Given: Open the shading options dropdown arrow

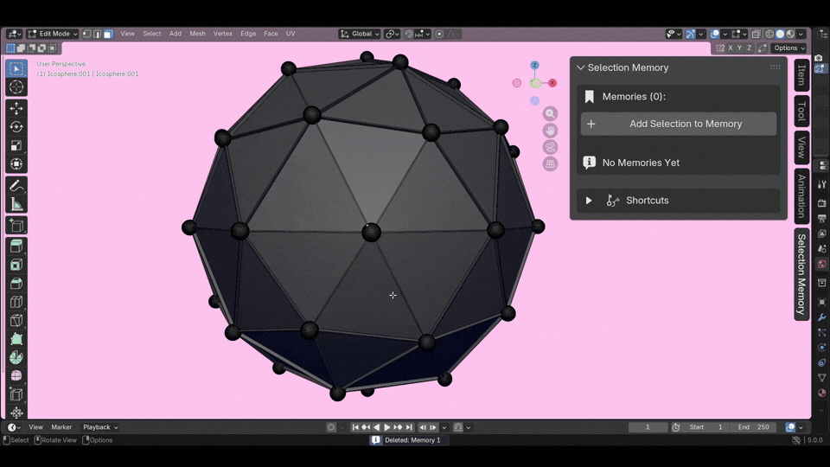Looking at the screenshot, I should 801,34.
